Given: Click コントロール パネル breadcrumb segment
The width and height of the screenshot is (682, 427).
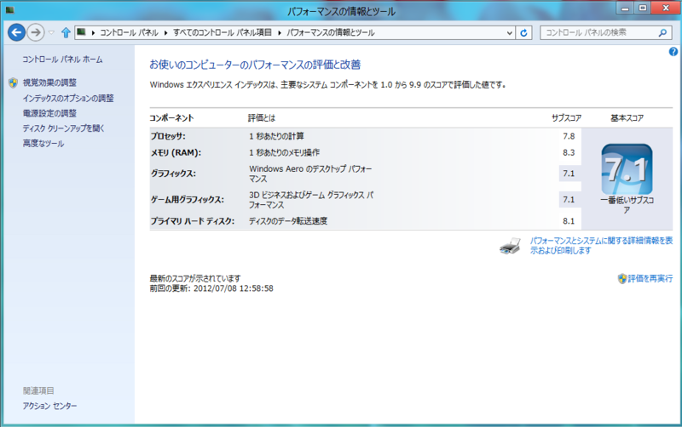Looking at the screenshot, I should click(130, 32).
